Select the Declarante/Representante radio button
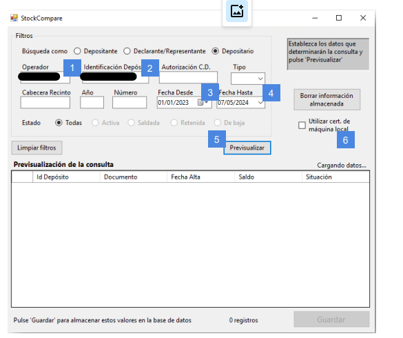 tap(127, 51)
